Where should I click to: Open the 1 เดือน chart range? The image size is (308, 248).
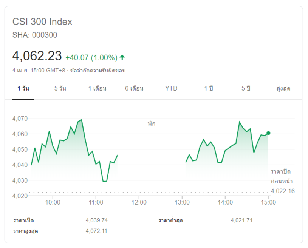[97, 89]
